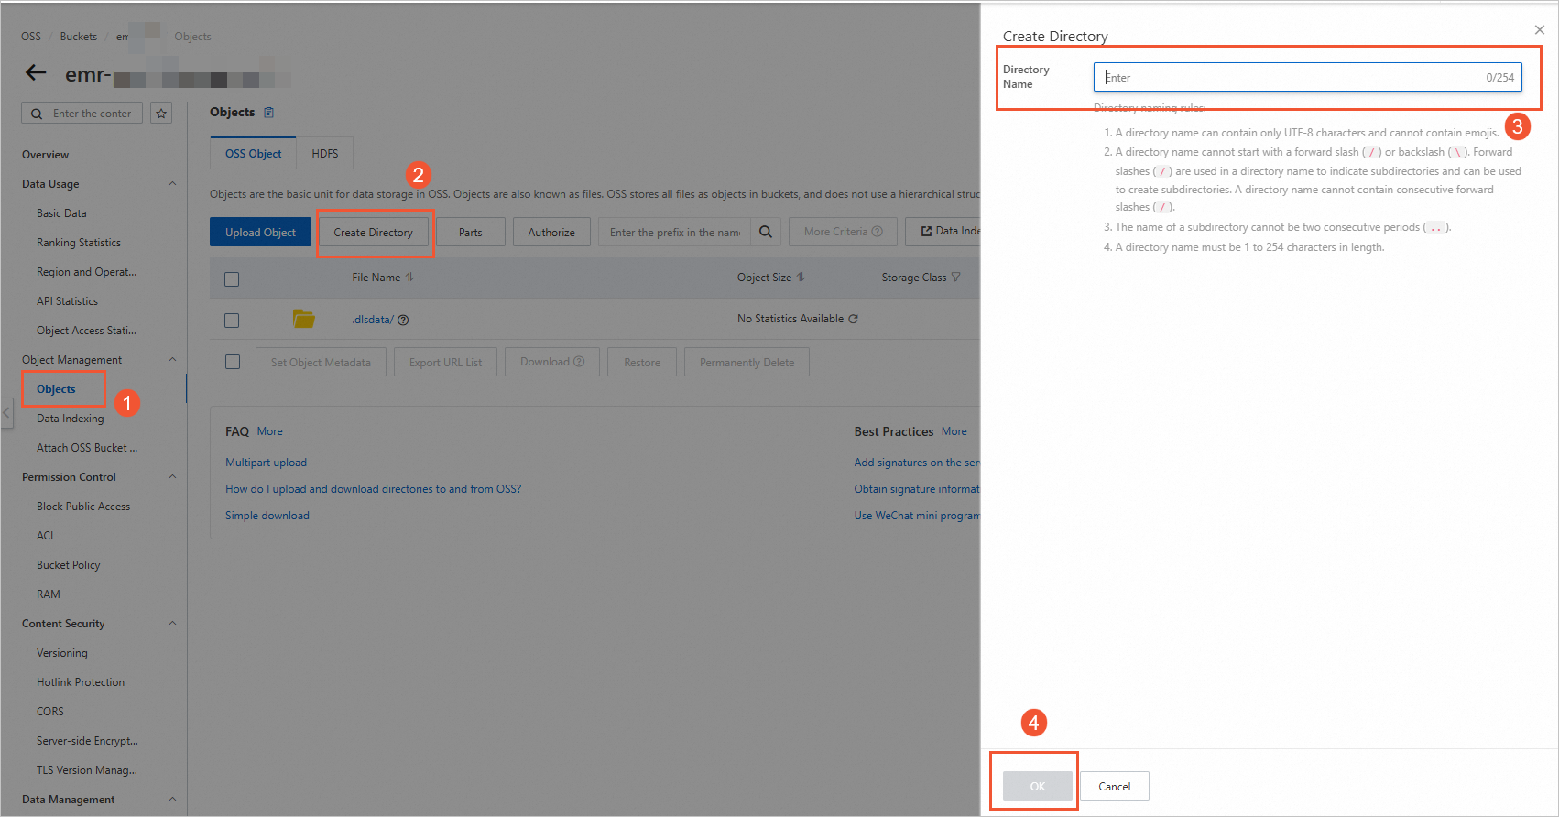Image resolution: width=1559 pixels, height=817 pixels.
Task: Click the magnifier button beside prefix search
Action: 766,232
